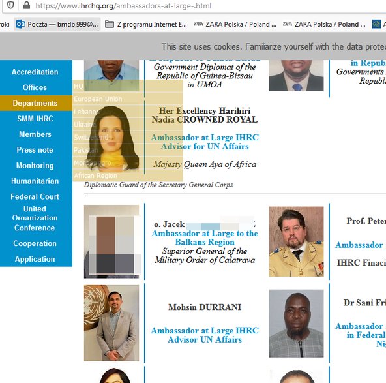
Task: Select African Region in the submenu
Action: pyautogui.click(x=128, y=176)
